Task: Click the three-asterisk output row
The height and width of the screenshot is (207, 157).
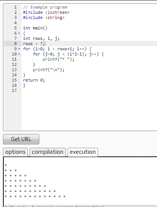Action: coord(10,170)
